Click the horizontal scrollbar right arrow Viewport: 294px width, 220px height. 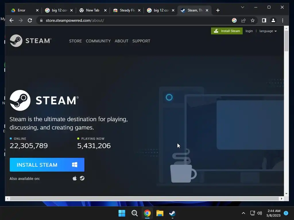click(x=281, y=199)
